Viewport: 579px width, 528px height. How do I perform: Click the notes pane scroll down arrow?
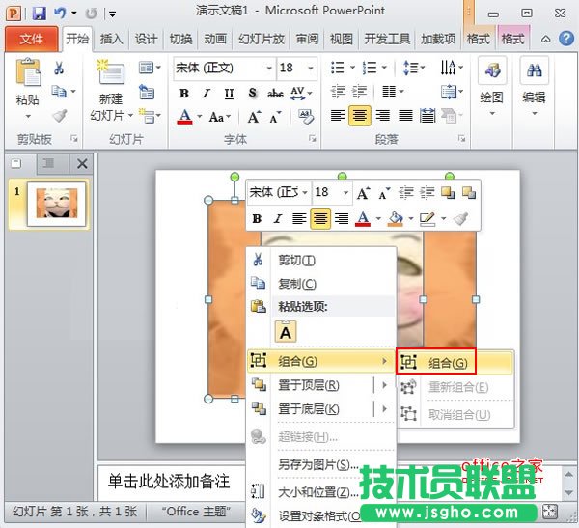pyautogui.click(x=569, y=493)
